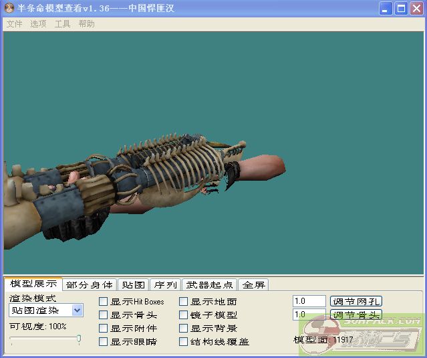This screenshot has height=358, width=427.
Task: Click the app icon in title bar
Action: pos(9,9)
